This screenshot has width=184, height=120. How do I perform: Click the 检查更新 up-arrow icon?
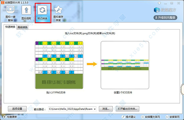pyautogui.click(x=5, y=117)
